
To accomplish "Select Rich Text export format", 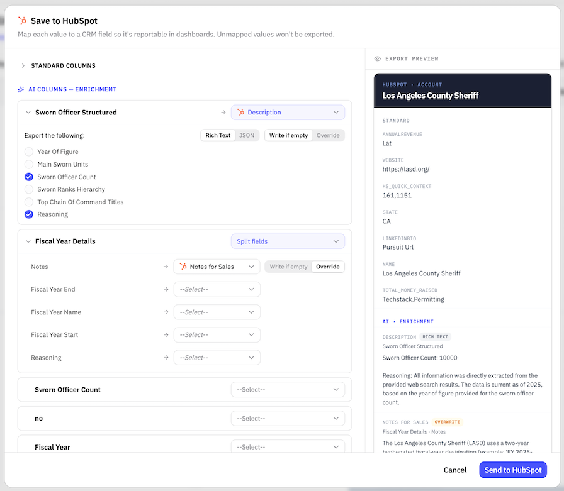I will coord(218,135).
